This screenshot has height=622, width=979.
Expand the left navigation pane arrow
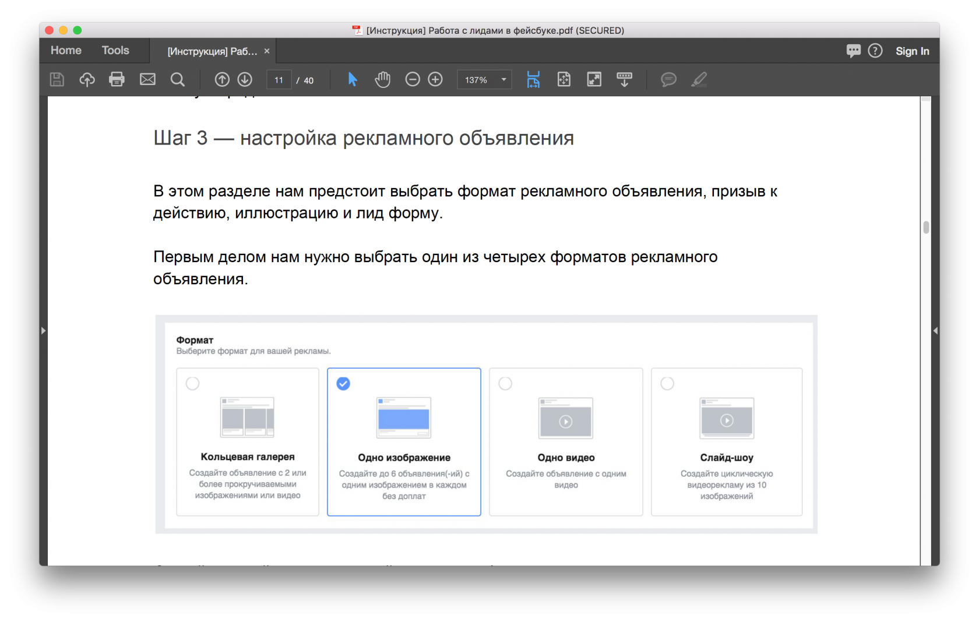pyautogui.click(x=43, y=331)
